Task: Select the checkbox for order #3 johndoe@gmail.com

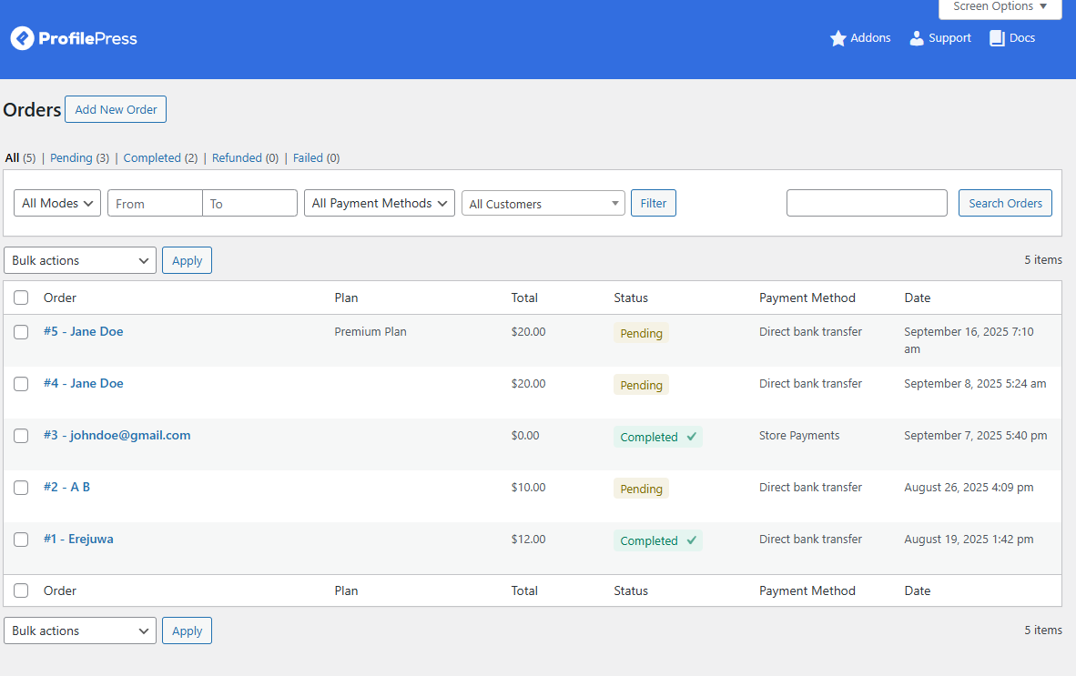Action: 21,436
